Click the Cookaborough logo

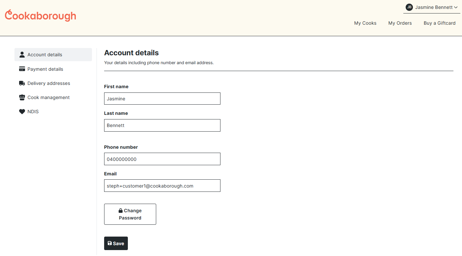41,15
